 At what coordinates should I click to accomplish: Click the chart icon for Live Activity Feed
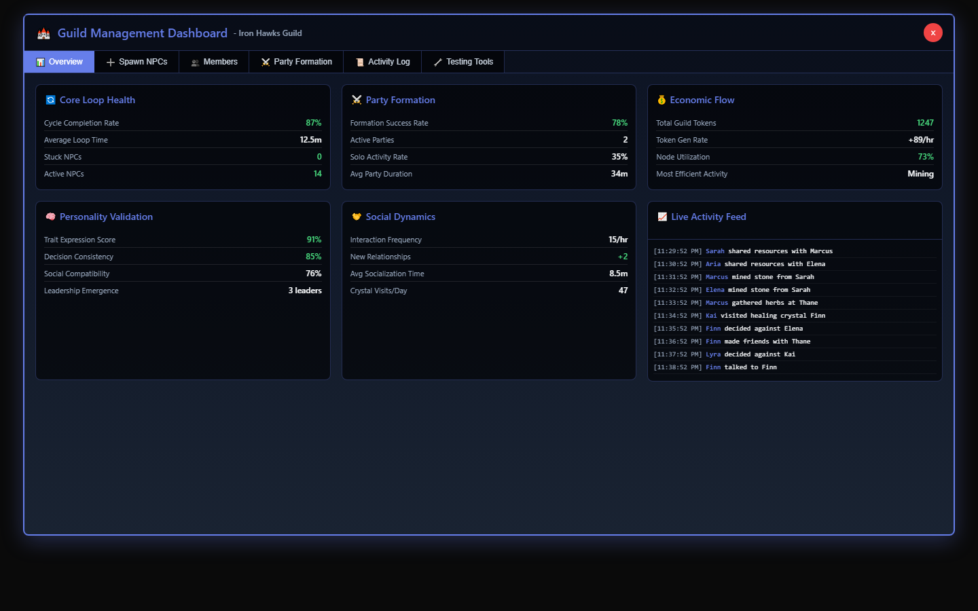click(662, 217)
